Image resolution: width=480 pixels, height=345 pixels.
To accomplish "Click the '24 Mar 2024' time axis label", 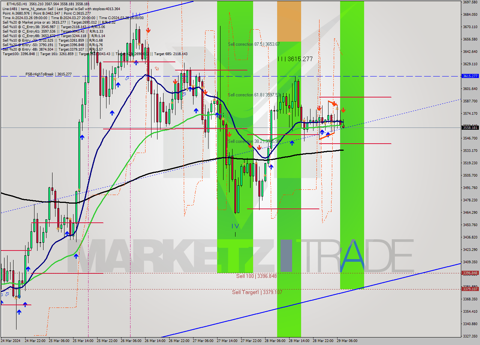I will click(x=10, y=341).
